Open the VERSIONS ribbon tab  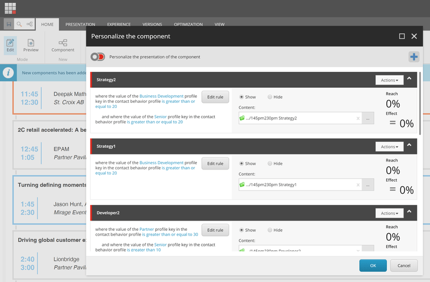click(x=152, y=24)
